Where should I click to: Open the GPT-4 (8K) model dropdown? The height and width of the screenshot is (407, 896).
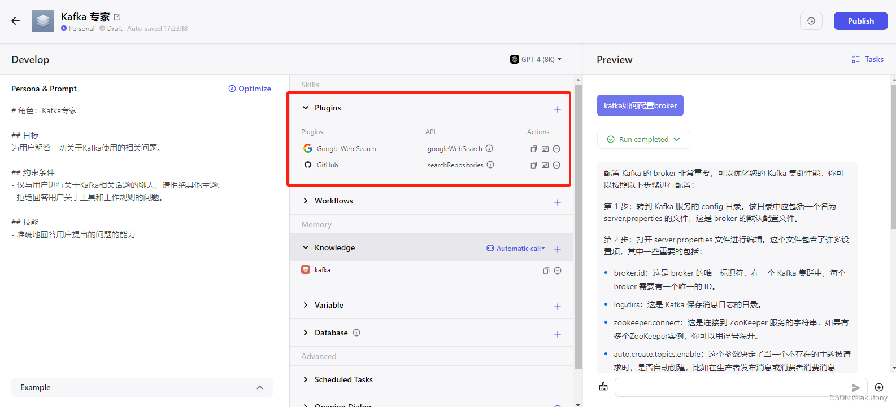click(536, 59)
